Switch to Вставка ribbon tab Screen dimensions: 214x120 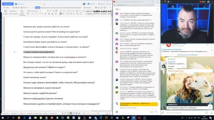(x=42, y=8)
